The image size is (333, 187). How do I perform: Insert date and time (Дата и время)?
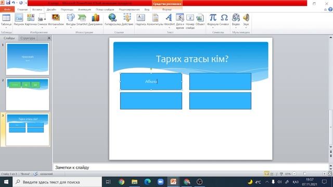tap(180, 18)
